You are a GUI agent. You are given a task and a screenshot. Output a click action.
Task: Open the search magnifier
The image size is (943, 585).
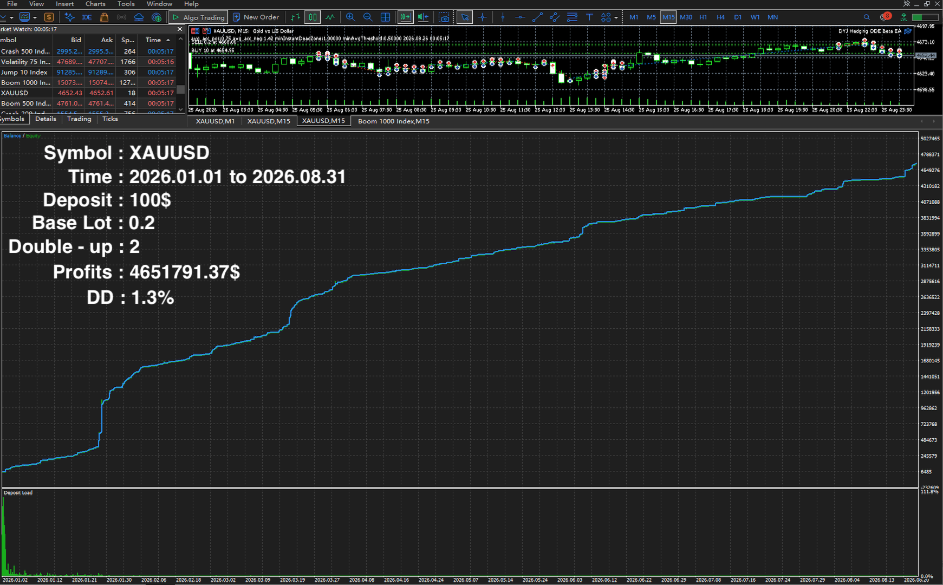pos(867,17)
